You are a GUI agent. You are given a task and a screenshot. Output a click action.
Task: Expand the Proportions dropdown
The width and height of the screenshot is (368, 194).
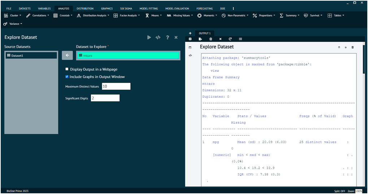[x=264, y=16]
